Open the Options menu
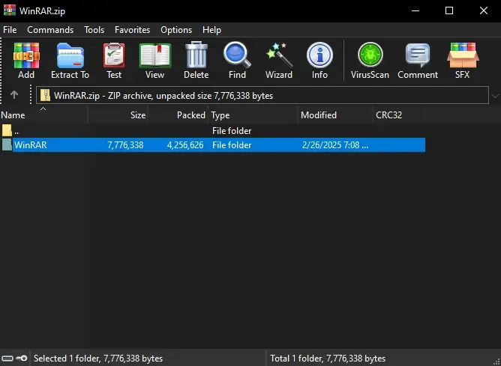 tap(176, 30)
